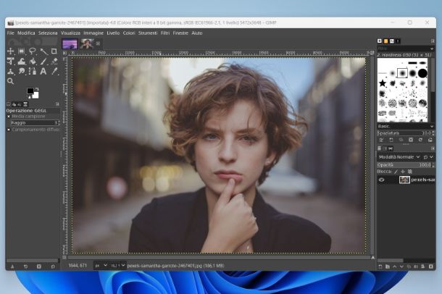This screenshot has height=294, width=442.
Task: Pick the large solid black round brush
Action: pyautogui.click(x=422, y=73)
